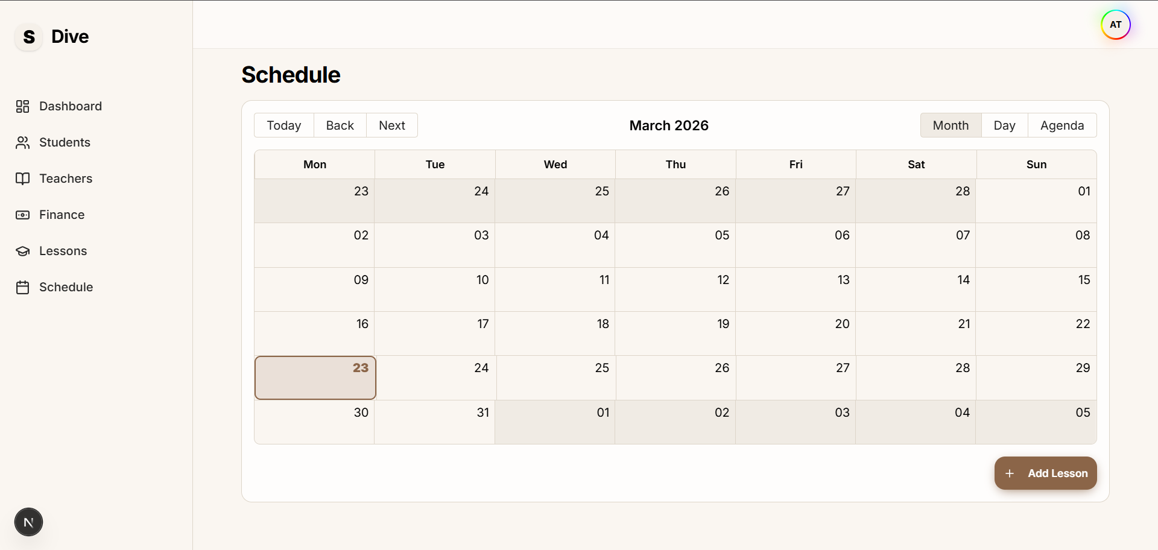
Task: Switch to Day view
Action: (1004, 125)
